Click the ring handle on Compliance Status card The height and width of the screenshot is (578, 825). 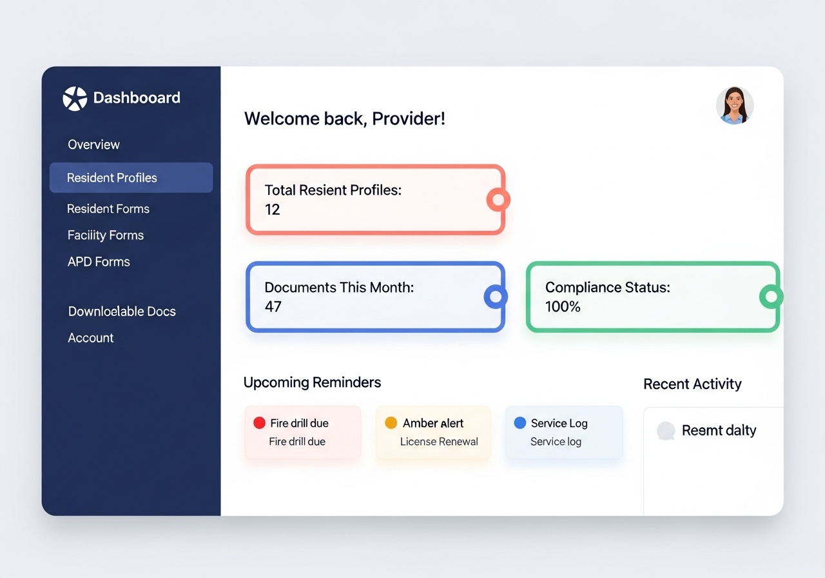771,297
